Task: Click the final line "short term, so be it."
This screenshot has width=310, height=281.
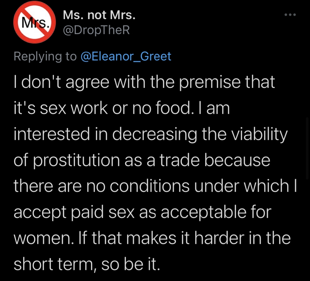Action: 87,264
